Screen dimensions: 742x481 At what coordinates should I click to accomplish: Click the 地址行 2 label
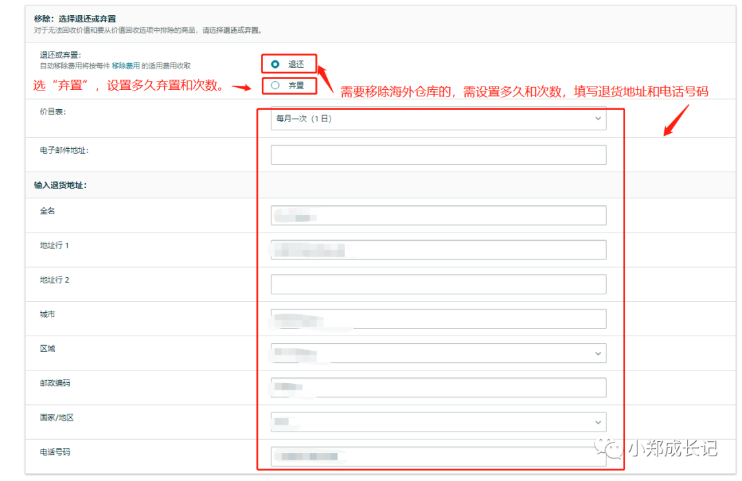54,280
